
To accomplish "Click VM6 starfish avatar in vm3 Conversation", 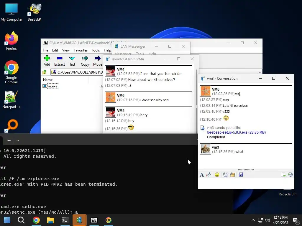I will coord(206,91).
